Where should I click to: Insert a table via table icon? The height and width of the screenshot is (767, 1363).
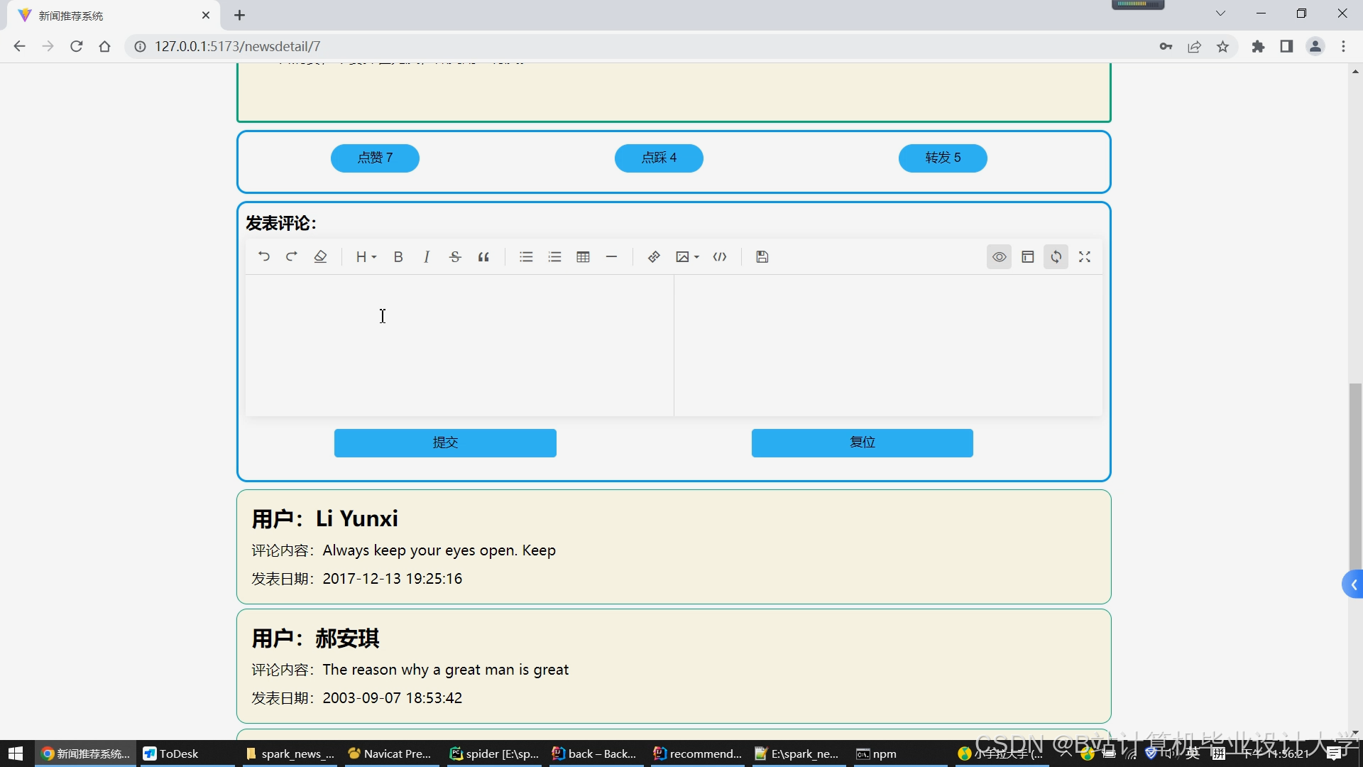point(584,257)
